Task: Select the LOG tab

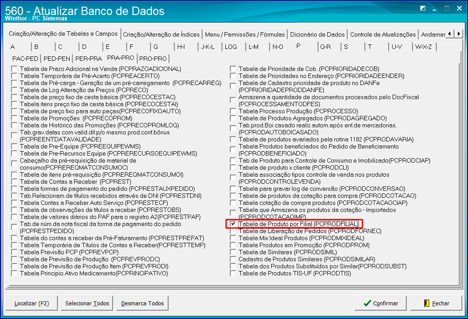Action: [234, 47]
